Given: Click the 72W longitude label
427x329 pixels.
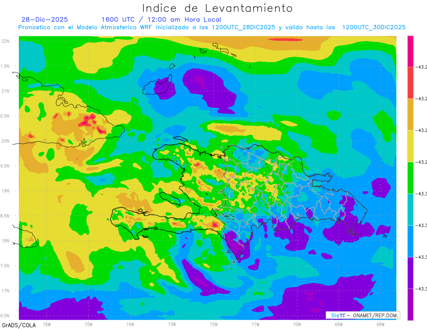Looking at the screenshot, I should (213, 324).
